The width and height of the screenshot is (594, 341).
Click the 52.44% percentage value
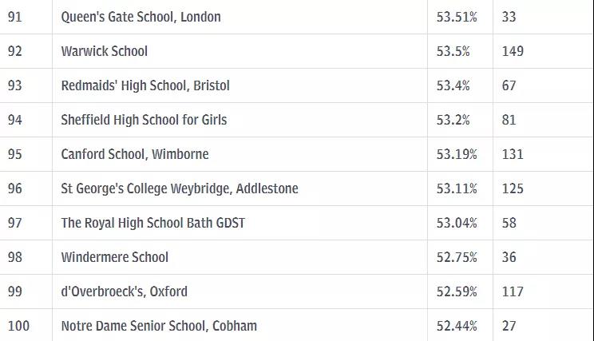tap(457, 326)
